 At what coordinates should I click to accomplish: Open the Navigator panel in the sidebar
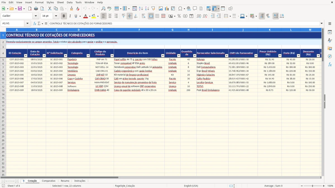(330, 56)
